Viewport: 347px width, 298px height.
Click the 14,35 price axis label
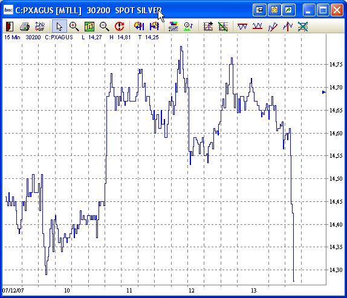[336, 247]
